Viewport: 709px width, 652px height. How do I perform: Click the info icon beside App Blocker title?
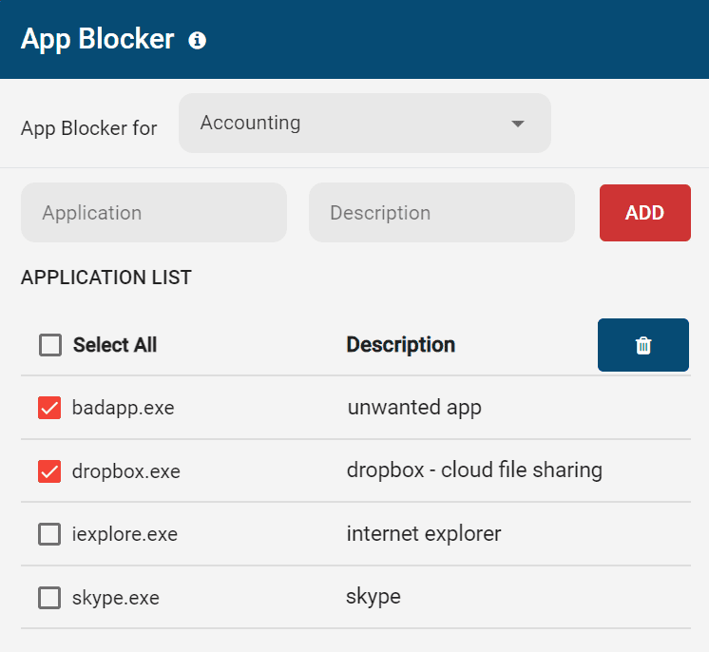pyautogui.click(x=198, y=40)
